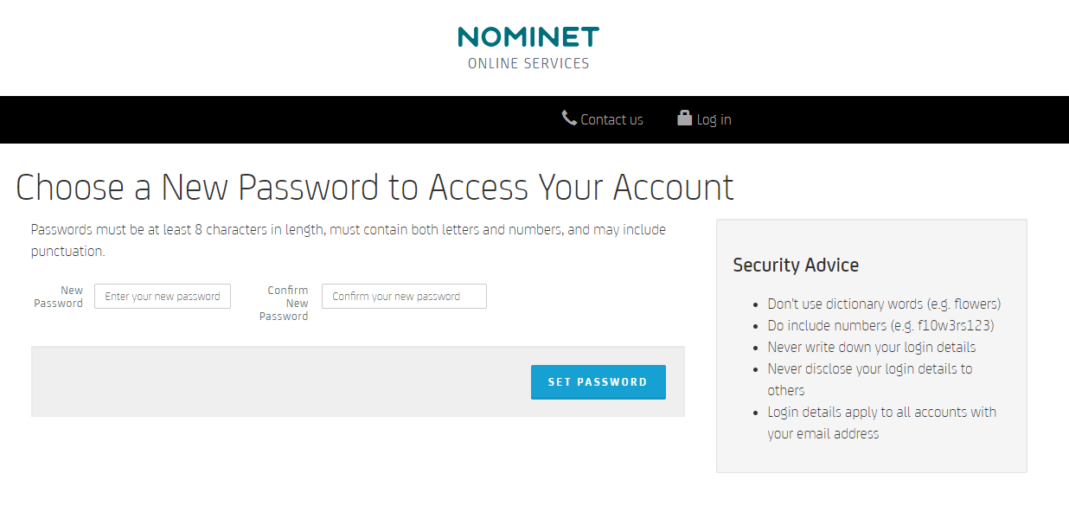Go to the Log in link

click(x=714, y=120)
